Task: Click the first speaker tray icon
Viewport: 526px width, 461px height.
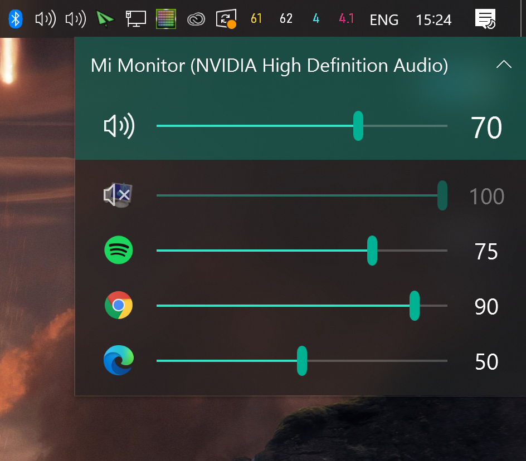Action: coord(45,19)
